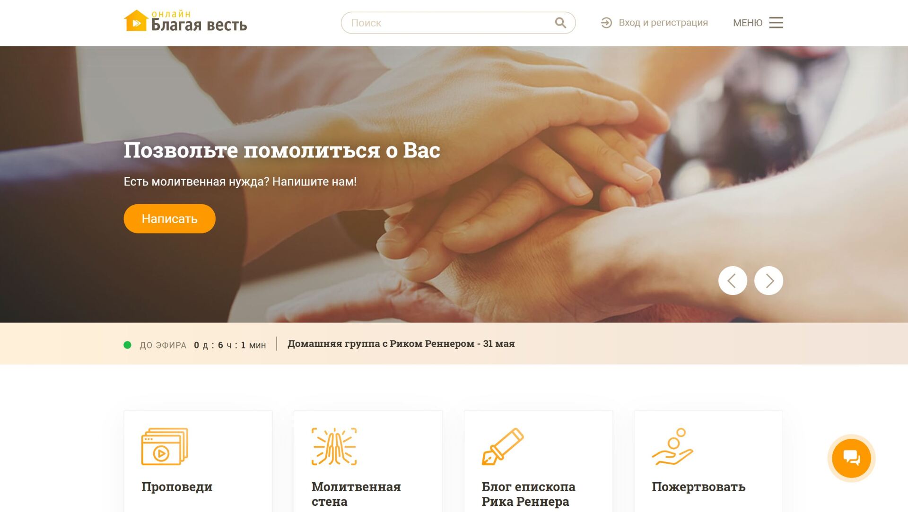Open Блог епископа Рика Реннера title
Screen dimensions: 908x512
point(528,494)
